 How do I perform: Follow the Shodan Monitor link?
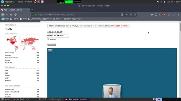click(121, 26)
